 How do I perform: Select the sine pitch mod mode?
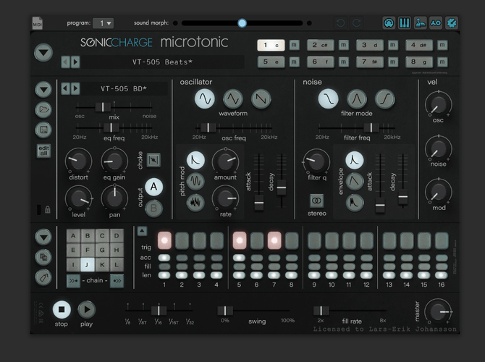(x=195, y=181)
